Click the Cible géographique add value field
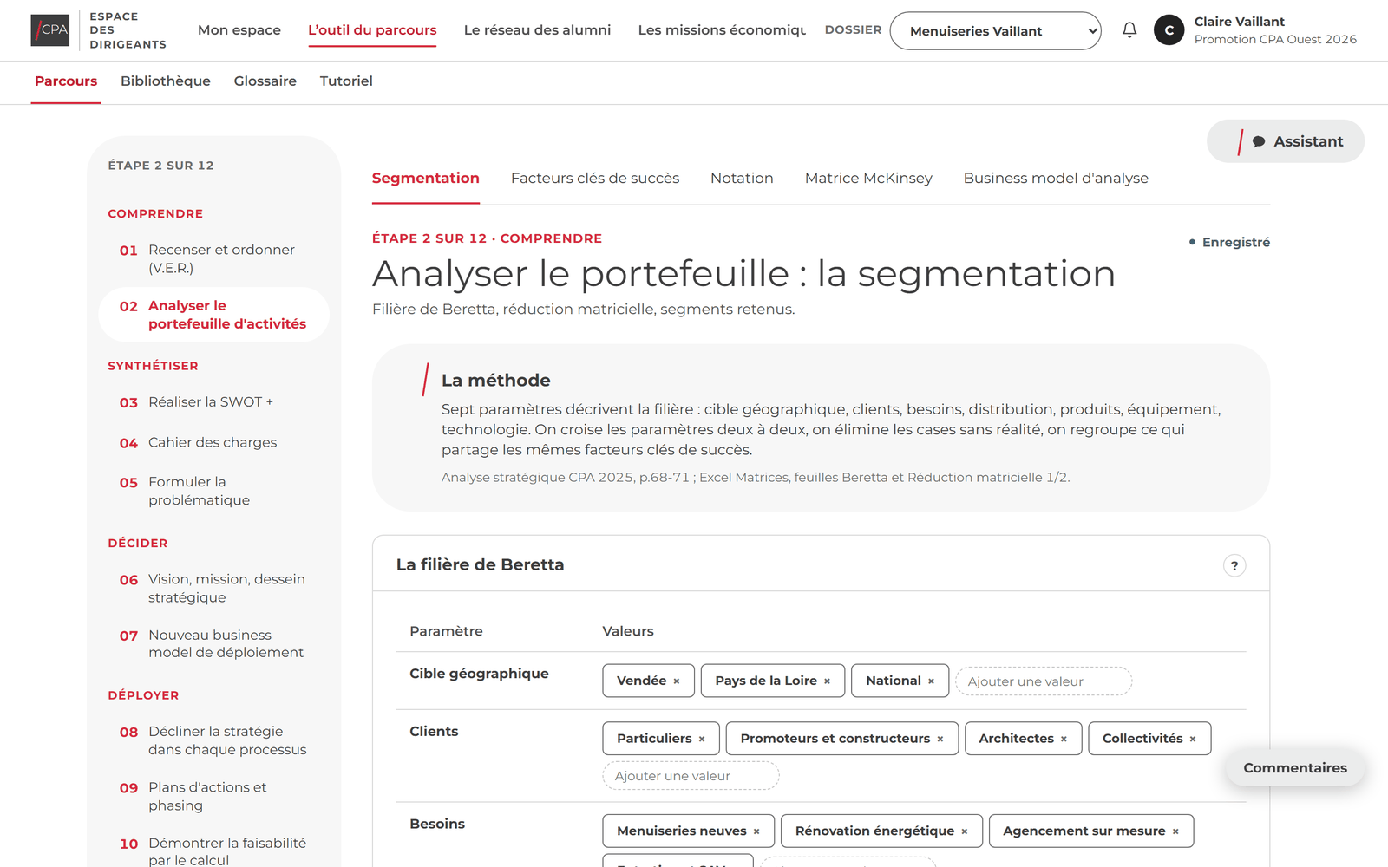The image size is (1388, 867). point(1044,681)
